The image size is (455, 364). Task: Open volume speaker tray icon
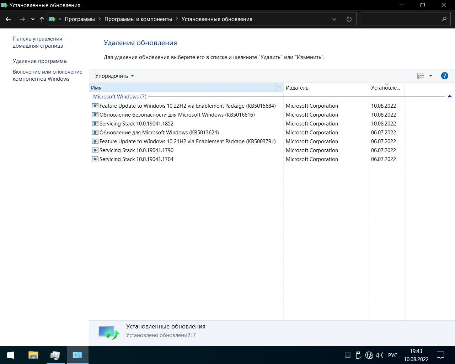point(380,355)
